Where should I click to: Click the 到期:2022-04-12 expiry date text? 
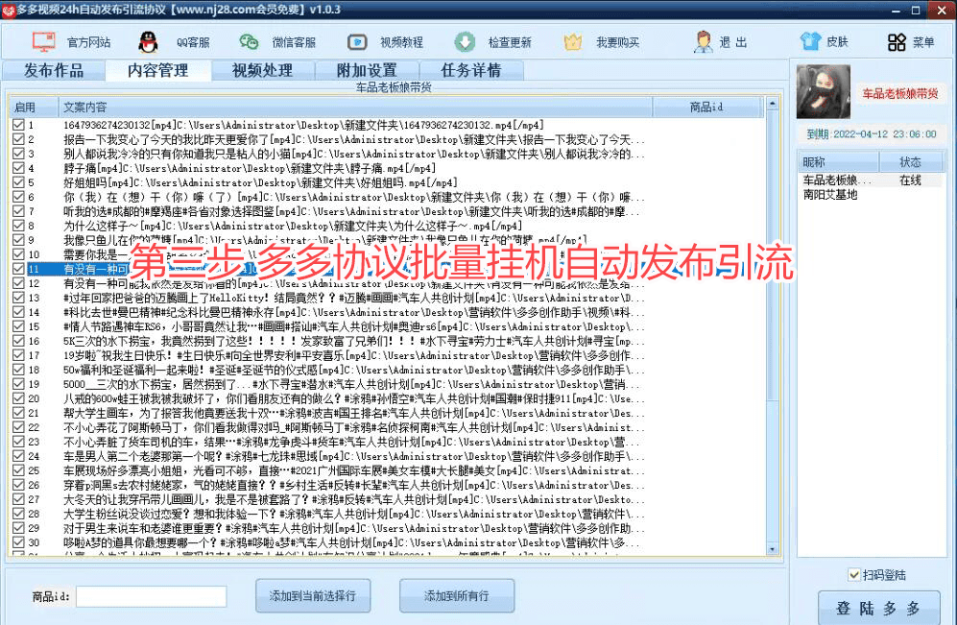[x=872, y=133]
